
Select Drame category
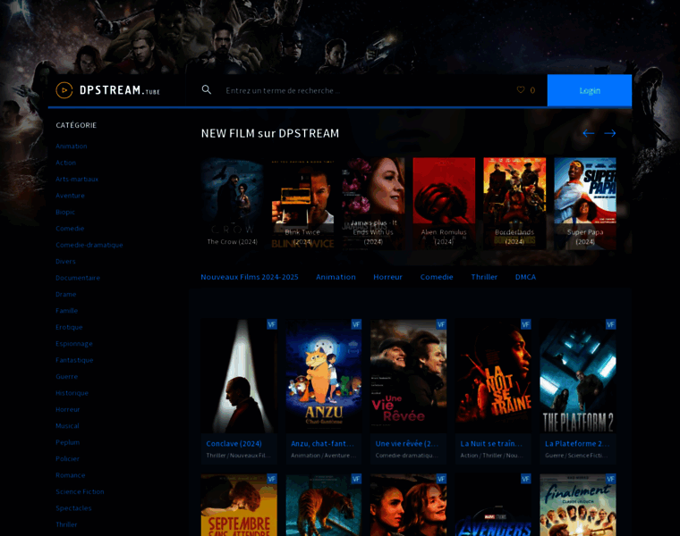(x=65, y=295)
